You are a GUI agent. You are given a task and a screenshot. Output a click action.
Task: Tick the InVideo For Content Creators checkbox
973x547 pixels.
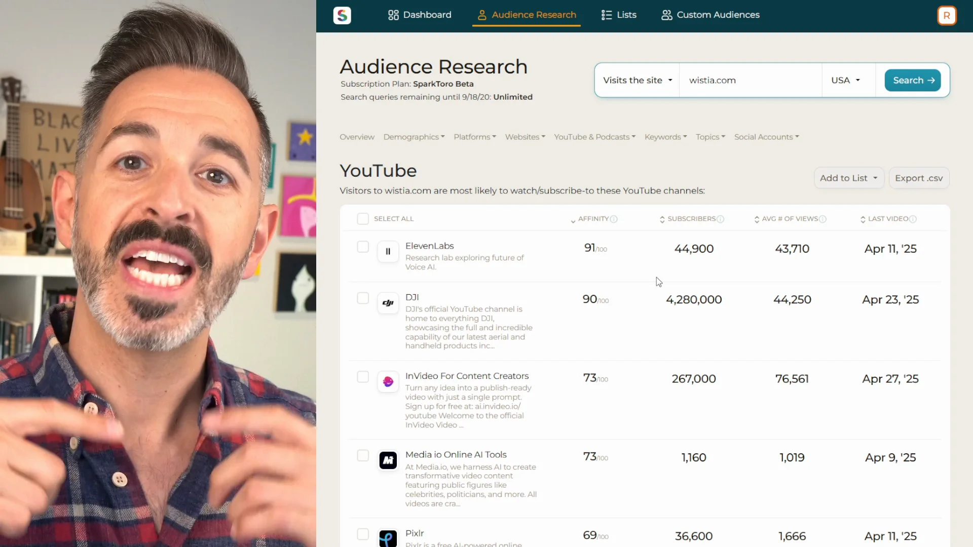point(363,377)
